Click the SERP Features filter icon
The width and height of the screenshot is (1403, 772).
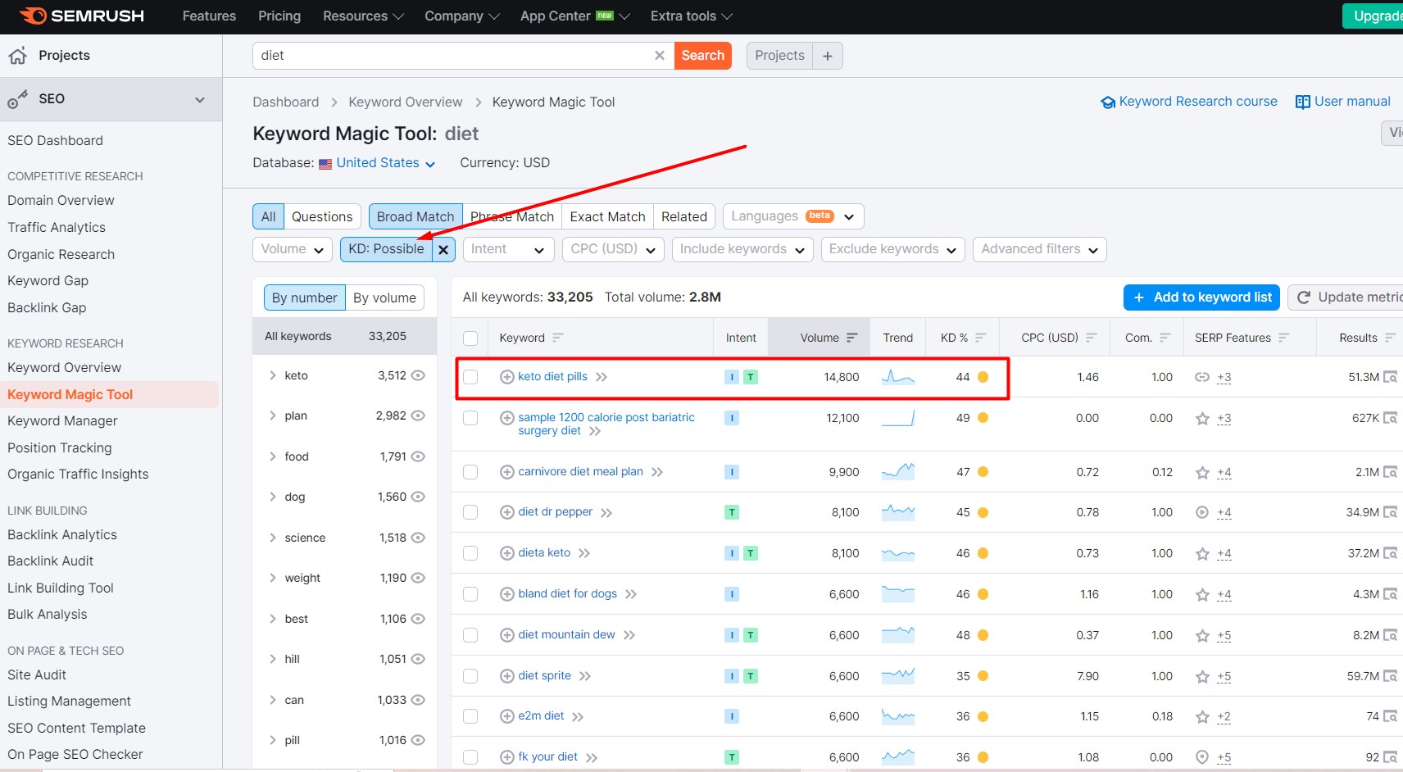click(x=1284, y=338)
